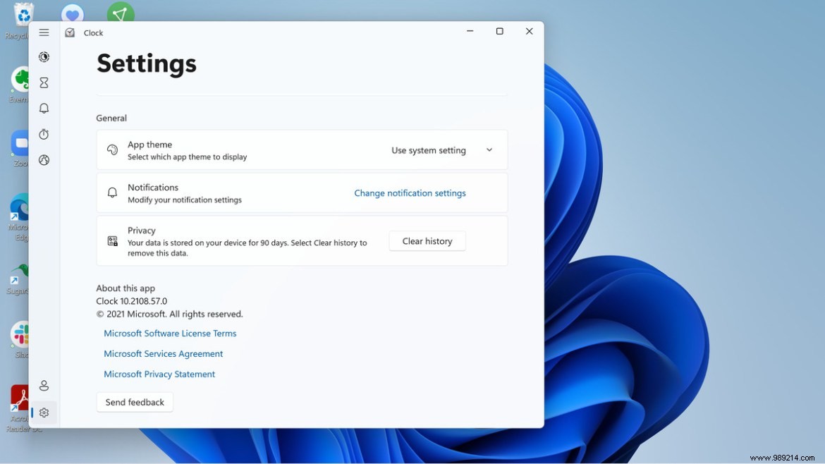
Task: Open Microsoft Software License Terms
Action: (170, 333)
